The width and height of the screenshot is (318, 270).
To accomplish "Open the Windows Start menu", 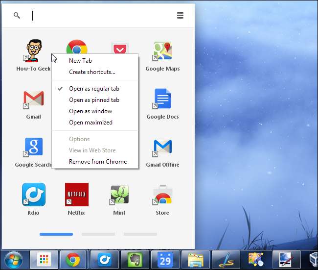I will [14, 260].
